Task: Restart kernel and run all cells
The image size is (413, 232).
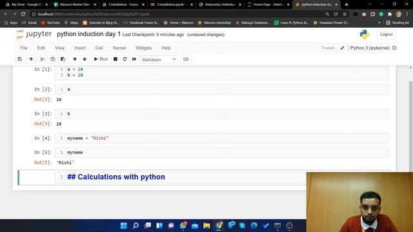Action: [x=134, y=59]
